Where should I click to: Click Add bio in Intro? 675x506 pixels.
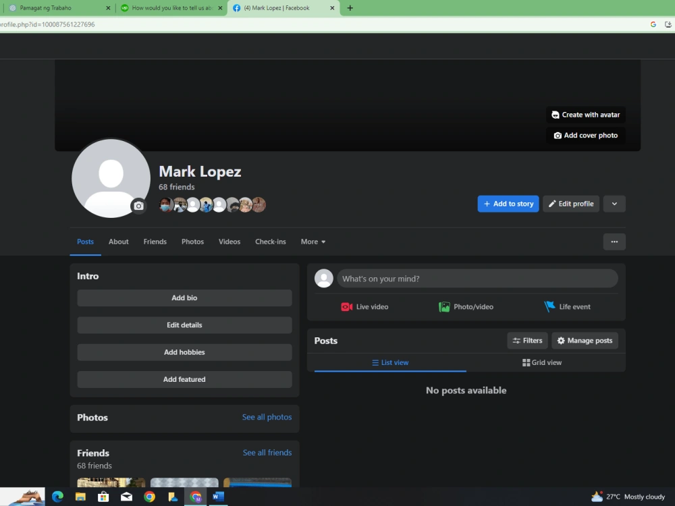(184, 298)
